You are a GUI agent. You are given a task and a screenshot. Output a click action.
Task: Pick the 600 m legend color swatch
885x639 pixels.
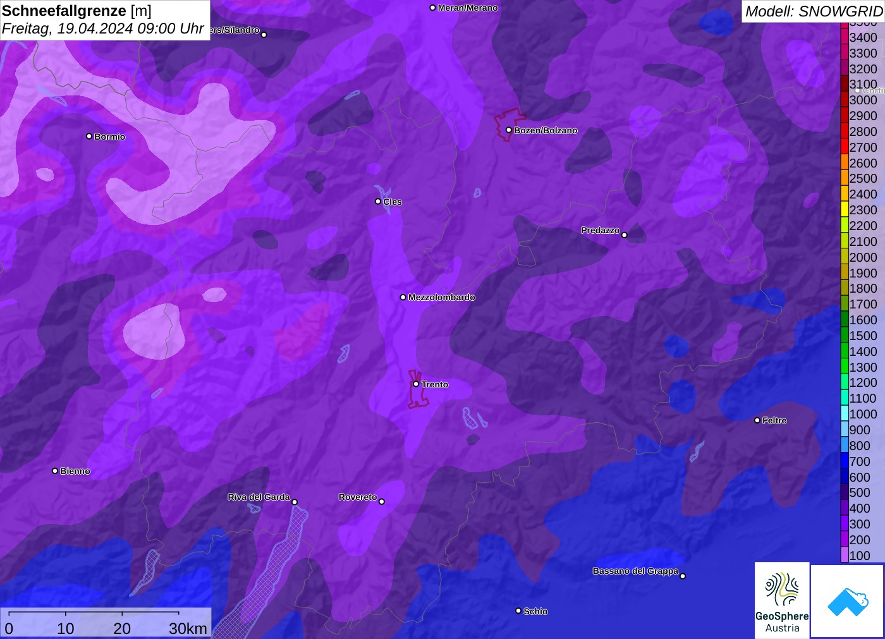coord(845,477)
